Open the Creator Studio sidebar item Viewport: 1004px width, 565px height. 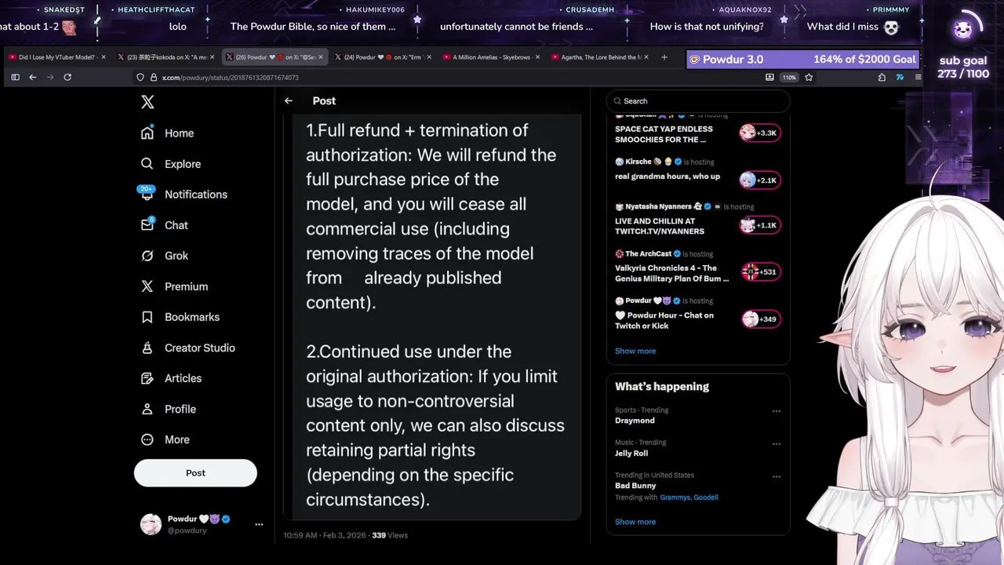coord(199,348)
